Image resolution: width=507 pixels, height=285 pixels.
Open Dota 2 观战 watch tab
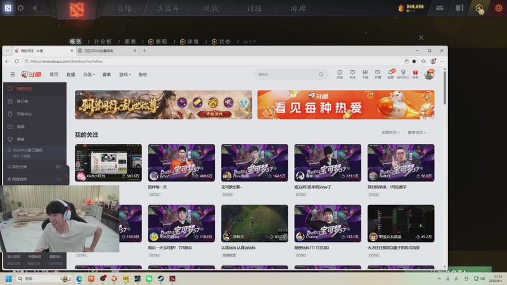[x=211, y=8]
